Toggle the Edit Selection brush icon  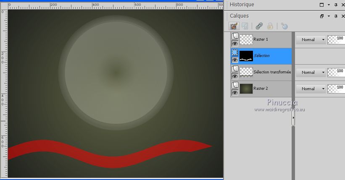pos(234,26)
